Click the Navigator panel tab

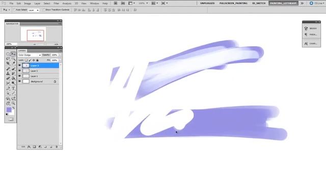coord(12,24)
